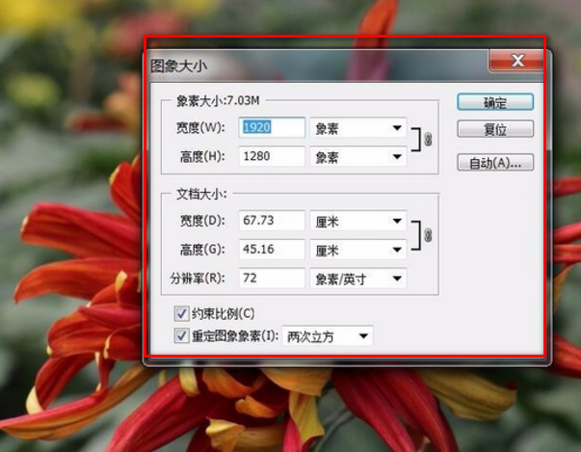Open the 象素/英寸 resolution unit dropdown
581x452 pixels.
point(357,279)
